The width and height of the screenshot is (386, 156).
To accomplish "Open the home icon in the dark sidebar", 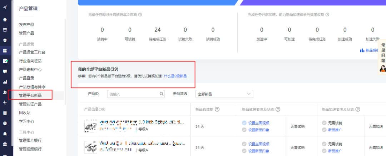I will point(5,20).
